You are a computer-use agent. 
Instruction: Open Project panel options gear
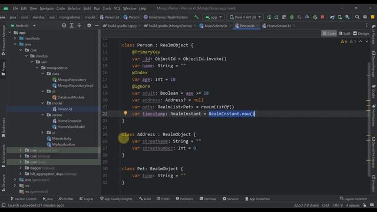point(89,25)
